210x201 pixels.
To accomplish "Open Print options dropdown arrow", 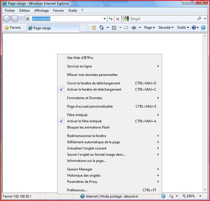I will point(140,28).
